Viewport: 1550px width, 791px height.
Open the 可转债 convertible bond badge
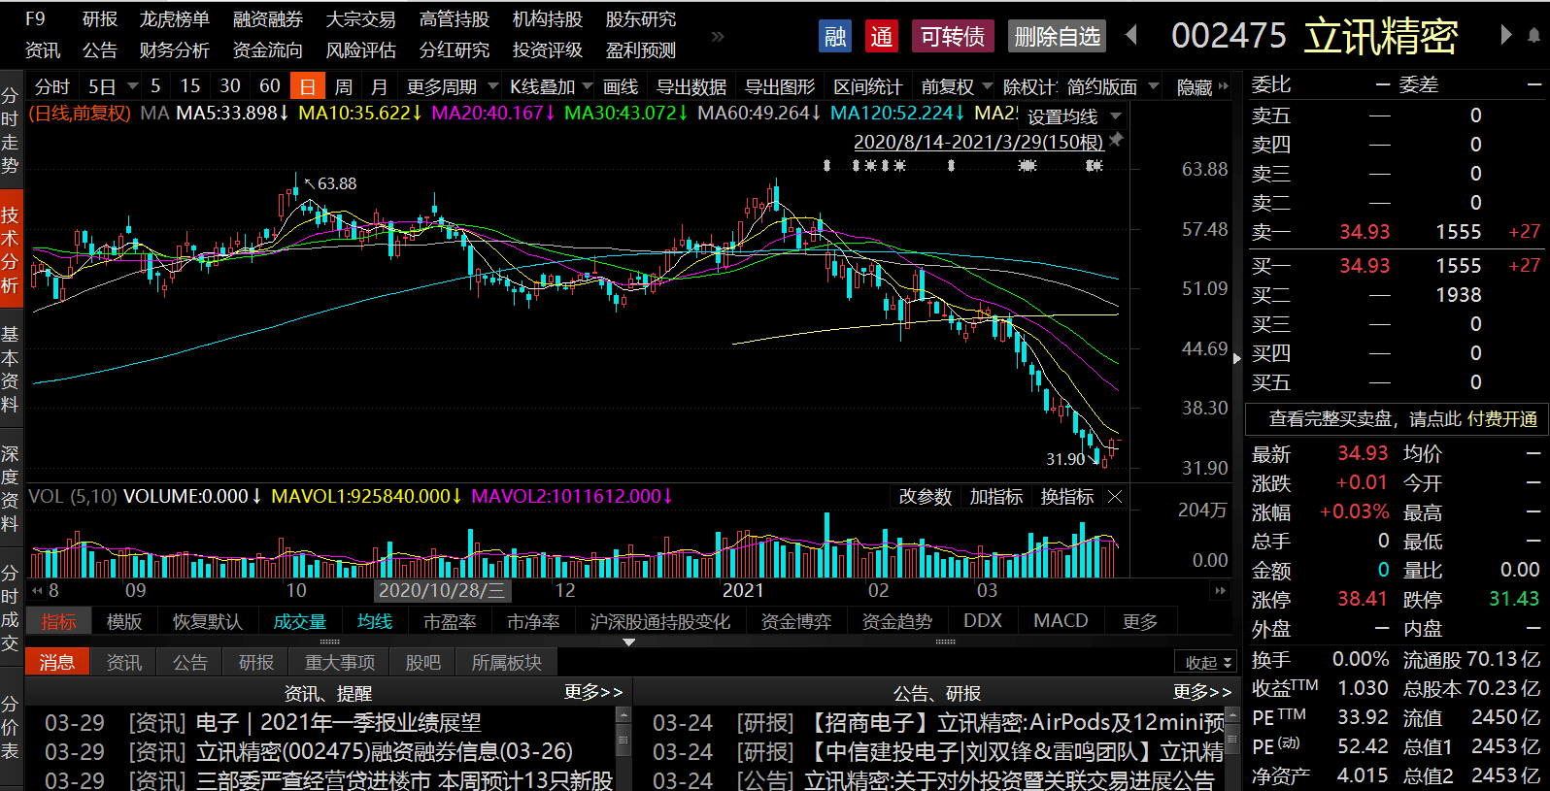(x=952, y=37)
